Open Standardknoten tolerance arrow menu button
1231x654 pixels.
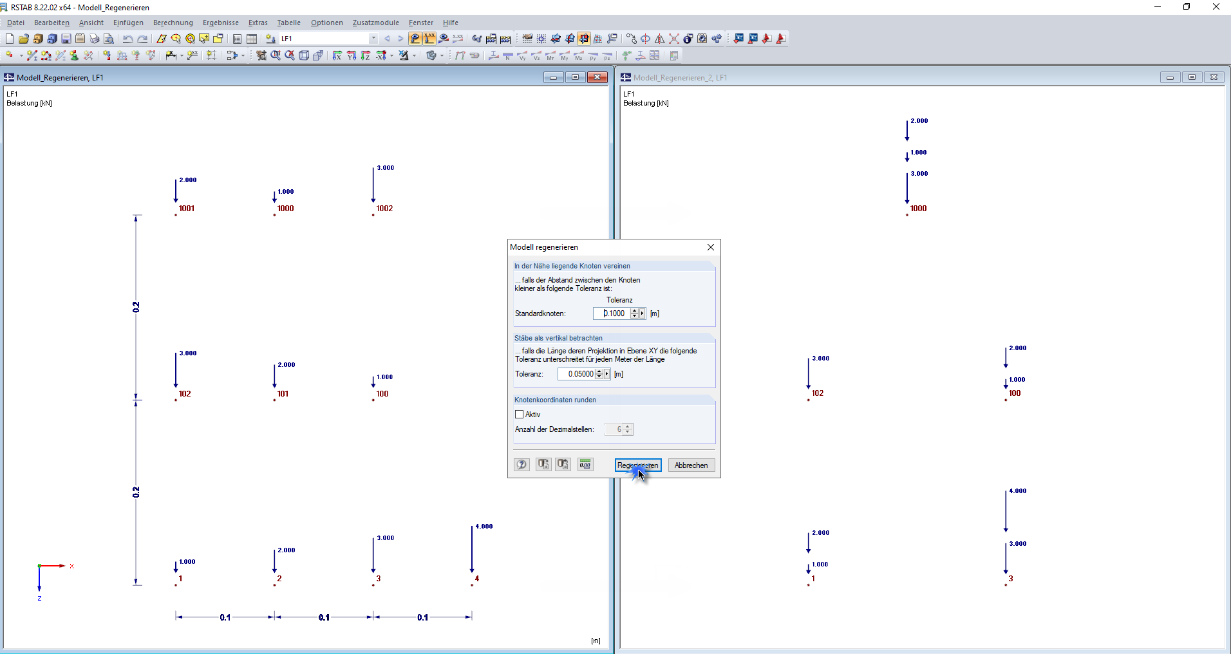point(642,313)
